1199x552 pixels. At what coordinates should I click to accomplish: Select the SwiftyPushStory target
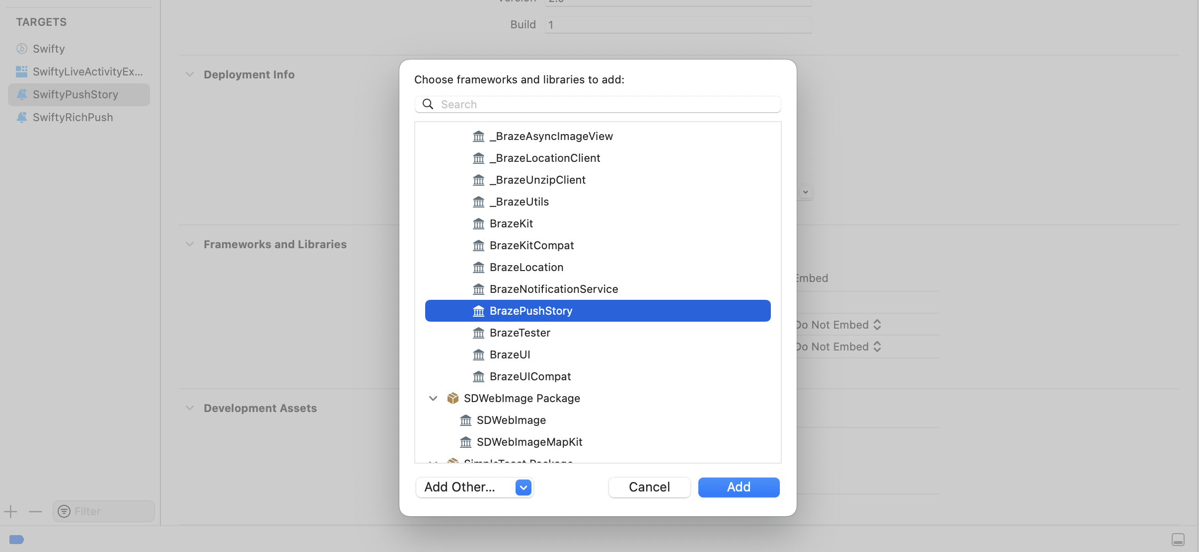pyautogui.click(x=79, y=95)
